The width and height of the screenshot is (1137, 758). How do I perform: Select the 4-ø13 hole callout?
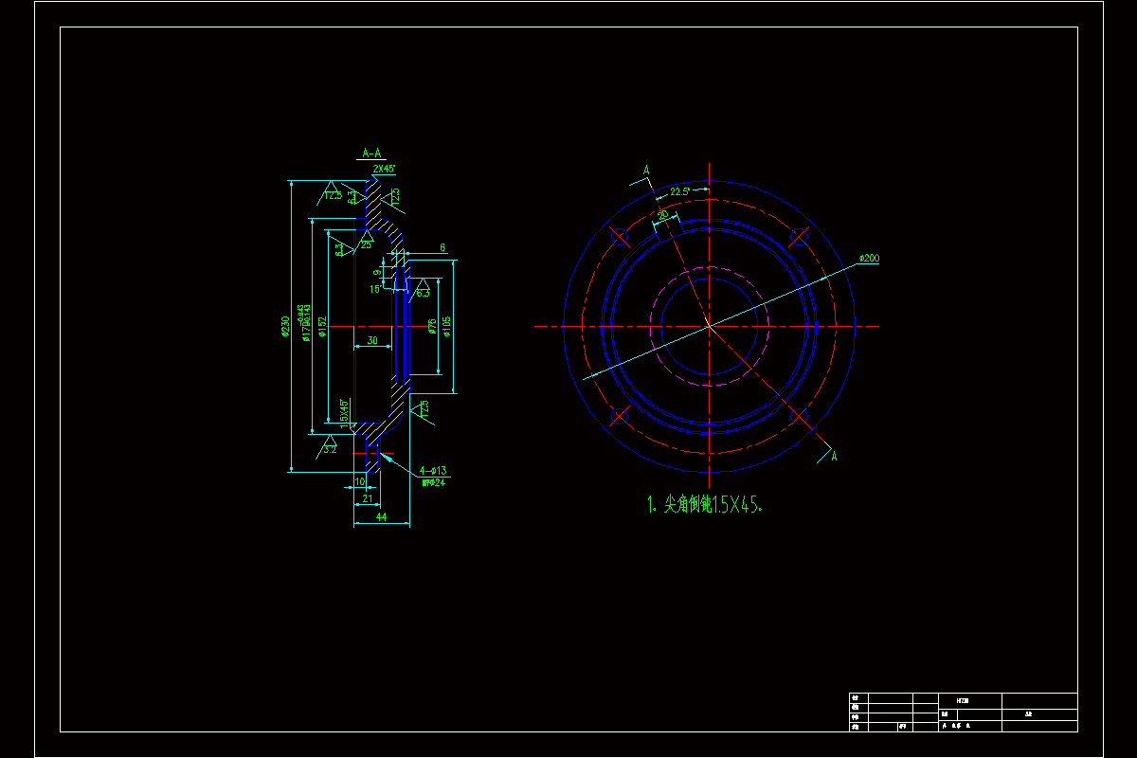433,471
